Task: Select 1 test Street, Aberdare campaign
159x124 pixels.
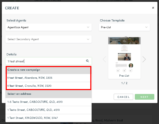Action: 48,78
